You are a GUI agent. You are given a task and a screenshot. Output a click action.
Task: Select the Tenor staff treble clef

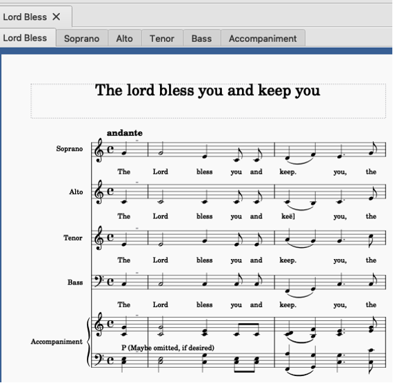point(99,238)
